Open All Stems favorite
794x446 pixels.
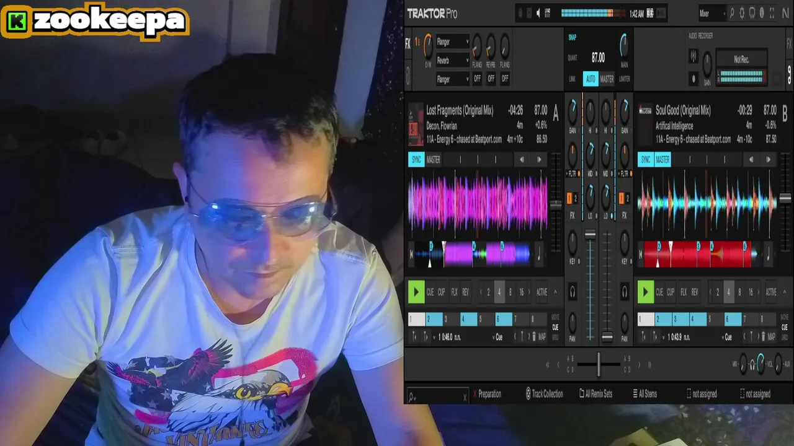[x=645, y=394]
